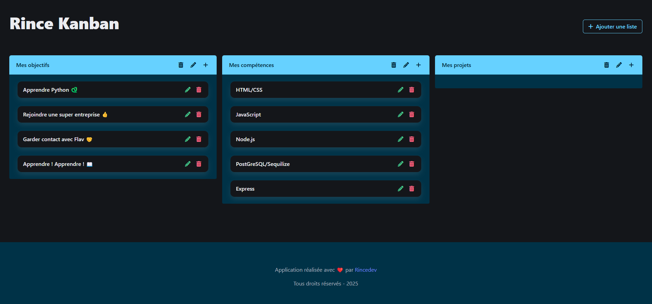Screen dimensions: 652x304
Task: Delete the HTML/CSS card
Action: pos(412,90)
